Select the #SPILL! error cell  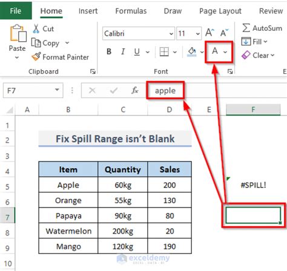point(253,185)
